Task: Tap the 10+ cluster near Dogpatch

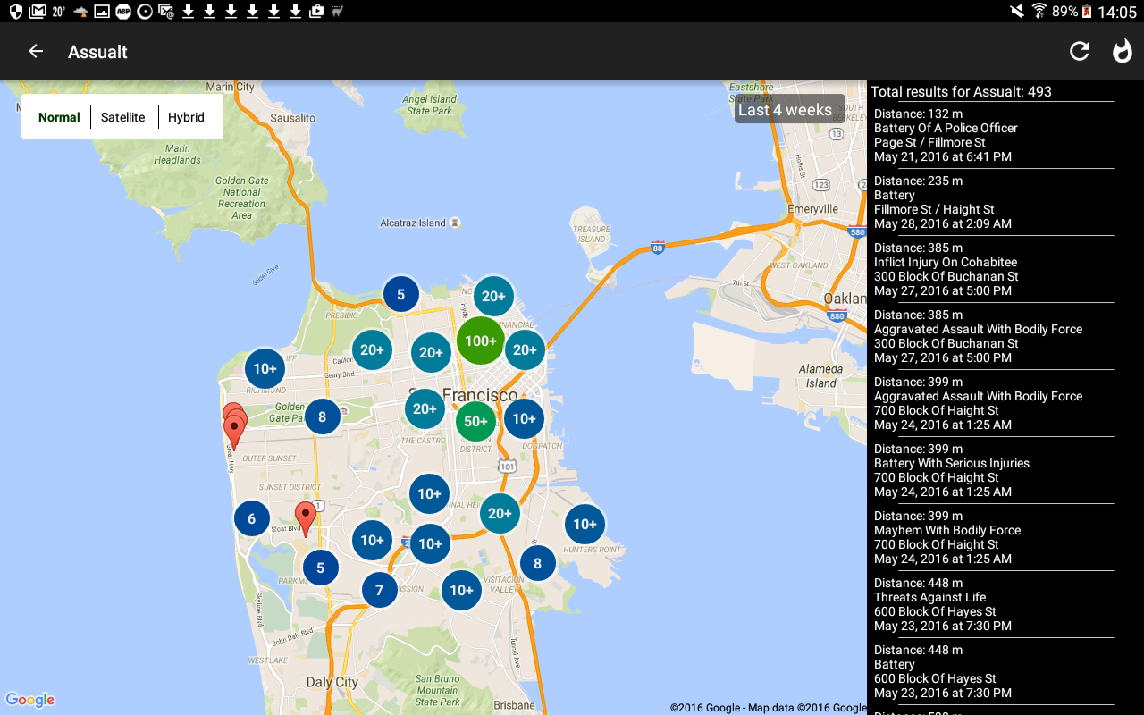Action: pyautogui.click(x=525, y=418)
